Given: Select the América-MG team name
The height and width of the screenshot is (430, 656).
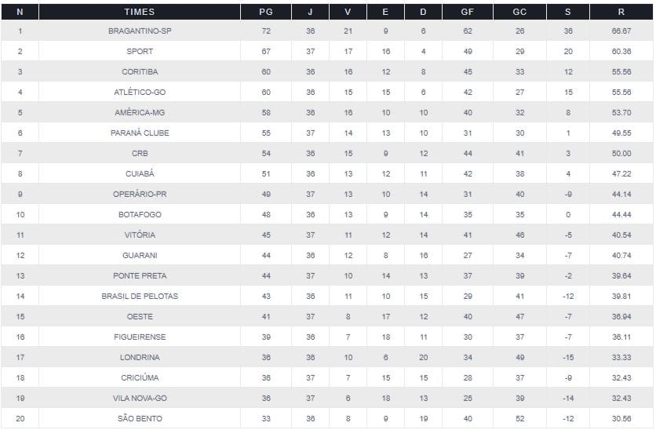Looking at the screenshot, I should [x=140, y=113].
